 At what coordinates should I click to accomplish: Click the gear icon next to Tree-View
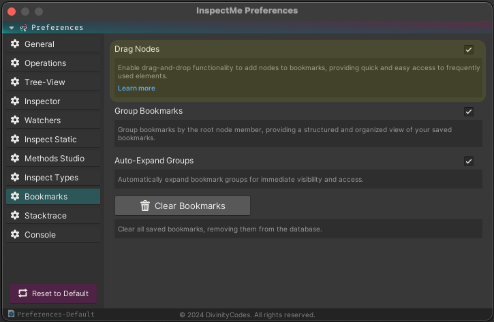pyautogui.click(x=15, y=82)
